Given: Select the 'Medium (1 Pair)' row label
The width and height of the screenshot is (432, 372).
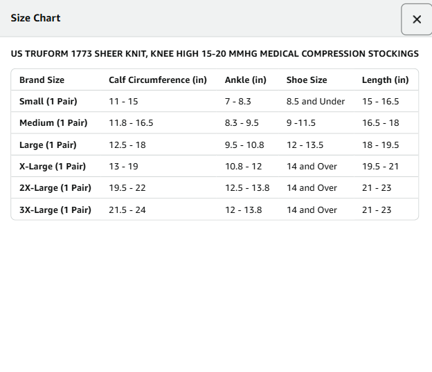Looking at the screenshot, I should click(x=53, y=123).
